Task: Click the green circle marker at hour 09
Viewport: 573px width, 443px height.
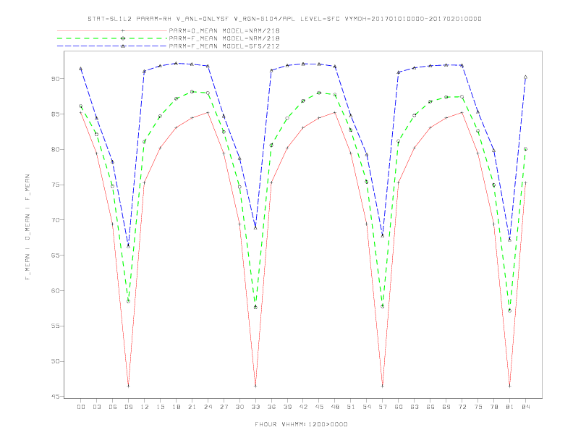Action: 128,302
